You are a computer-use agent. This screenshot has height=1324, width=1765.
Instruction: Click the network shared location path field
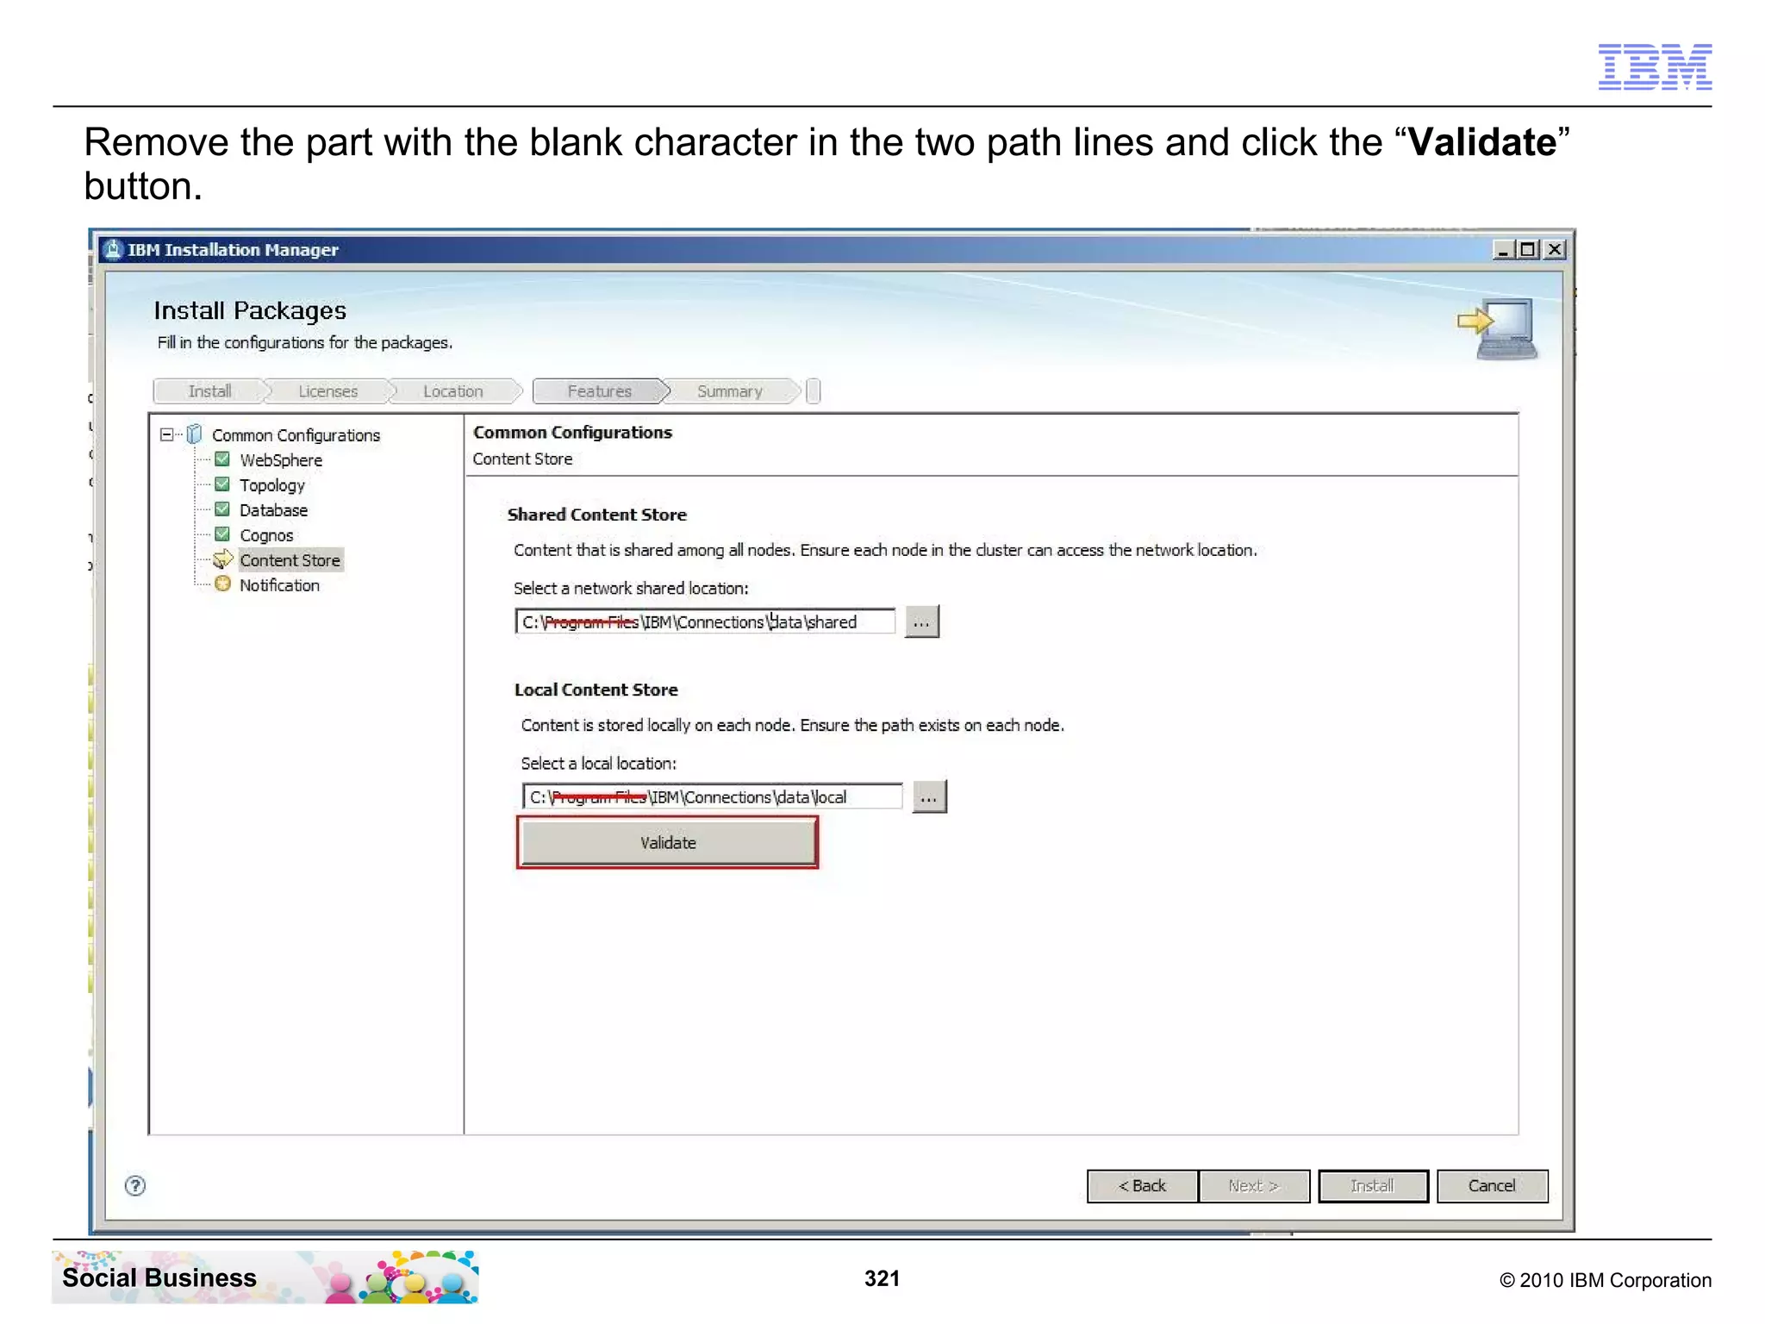pyautogui.click(x=705, y=621)
